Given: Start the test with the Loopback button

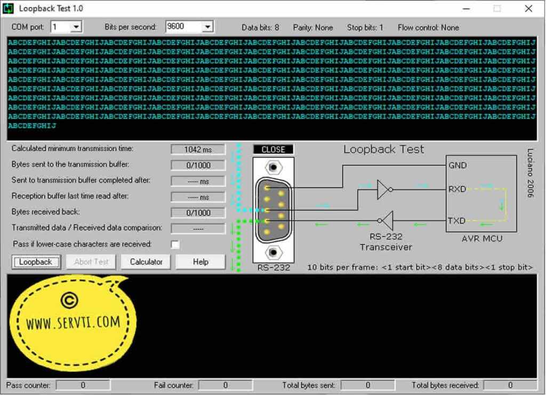Looking at the screenshot, I should point(35,262).
